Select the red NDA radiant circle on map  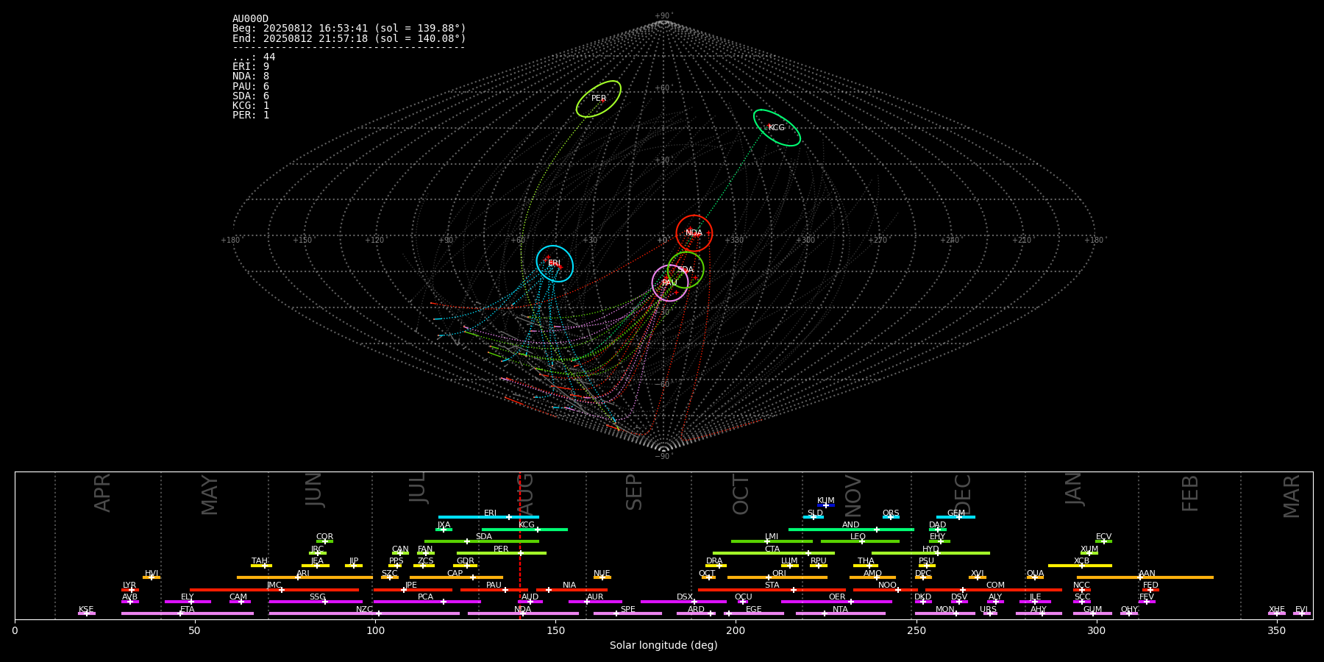pyautogui.click(x=694, y=233)
